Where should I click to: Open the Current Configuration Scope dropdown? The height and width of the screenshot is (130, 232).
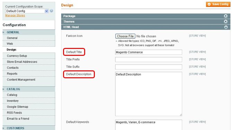pos(27,11)
